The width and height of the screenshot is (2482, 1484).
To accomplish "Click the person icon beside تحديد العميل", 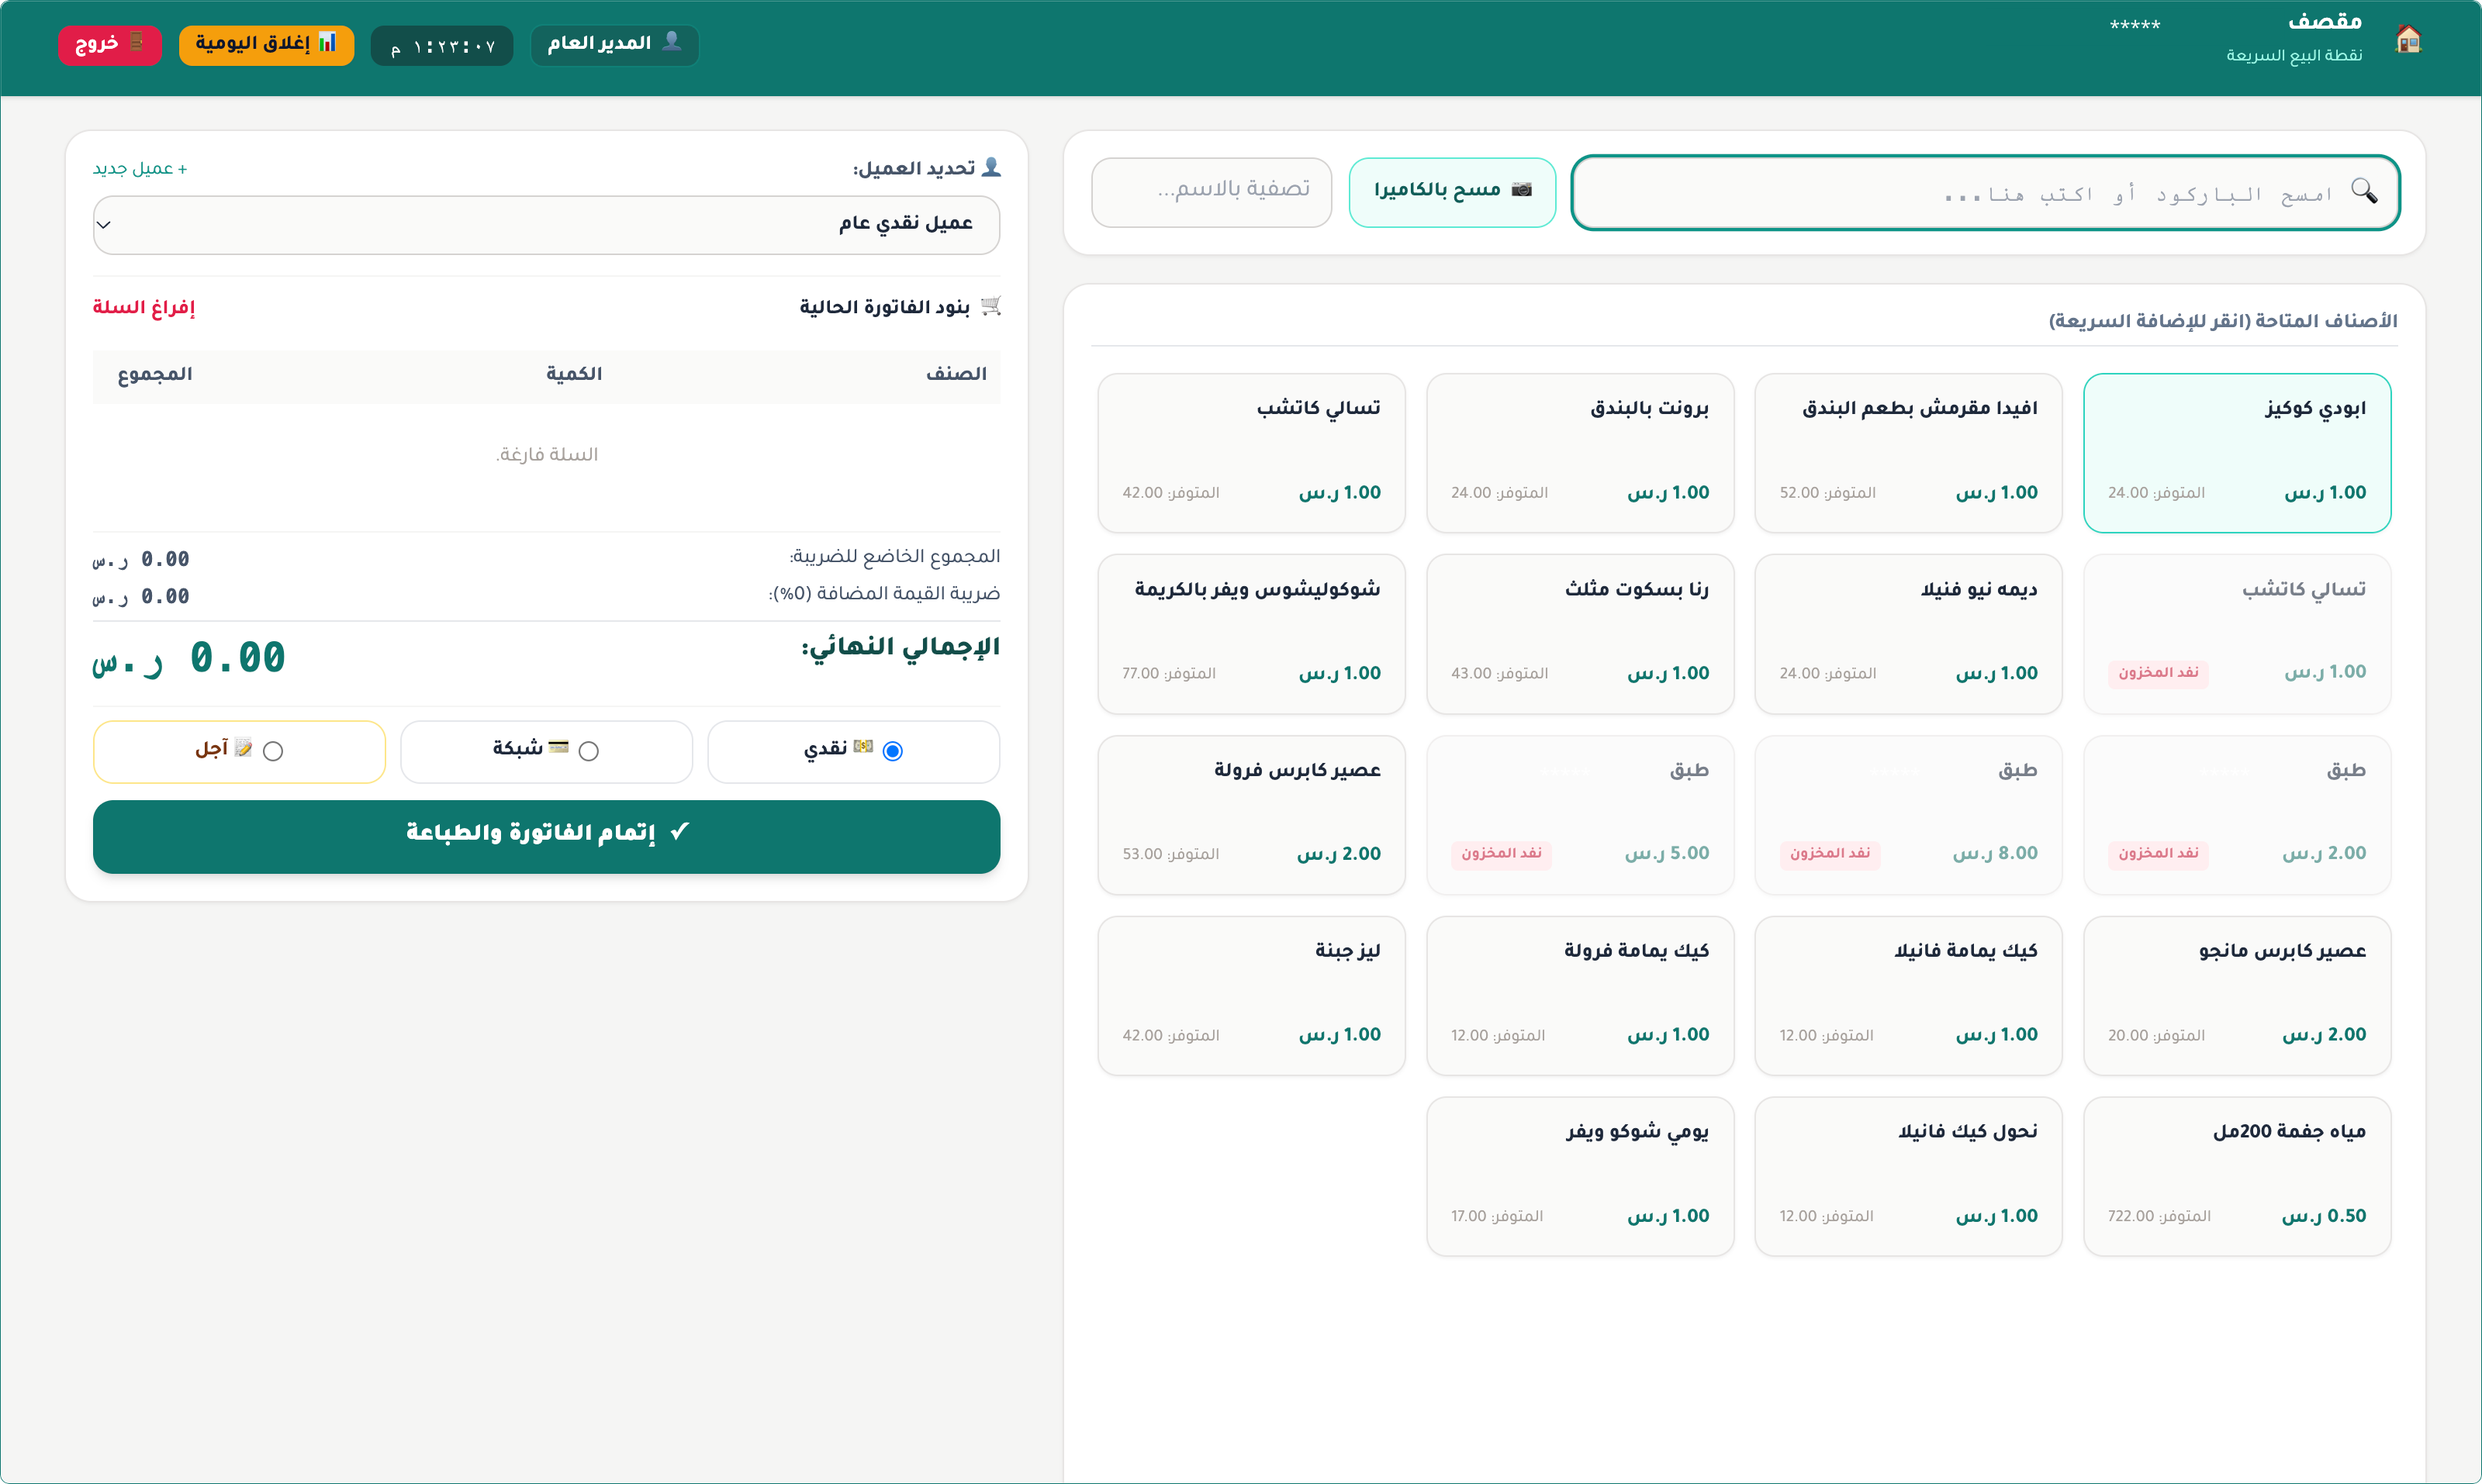I will coord(990,167).
